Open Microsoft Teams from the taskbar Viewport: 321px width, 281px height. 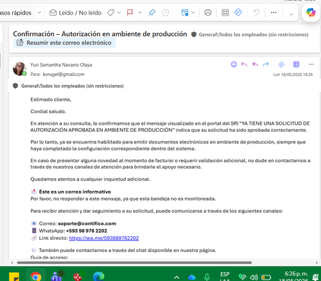[x=57, y=276]
